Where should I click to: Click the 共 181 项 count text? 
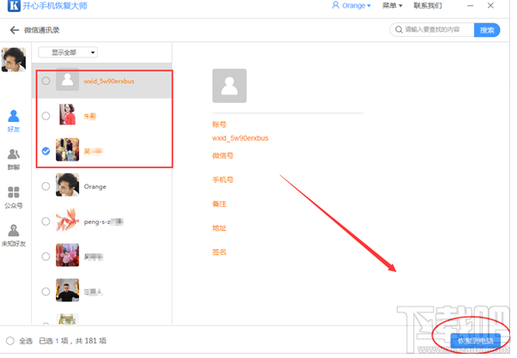[91, 341]
